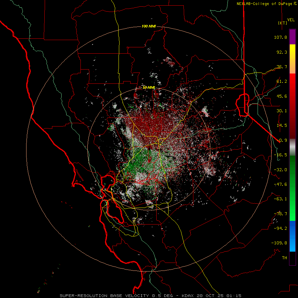The image size is (298, 298).
Task: Click the -94.2 velocity scale value
Action: pyautogui.click(x=280, y=228)
